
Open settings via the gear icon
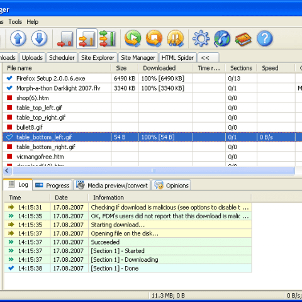pos(201,38)
